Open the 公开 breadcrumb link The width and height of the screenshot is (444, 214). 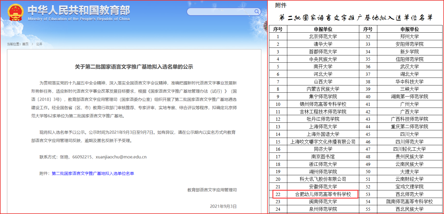(39, 44)
